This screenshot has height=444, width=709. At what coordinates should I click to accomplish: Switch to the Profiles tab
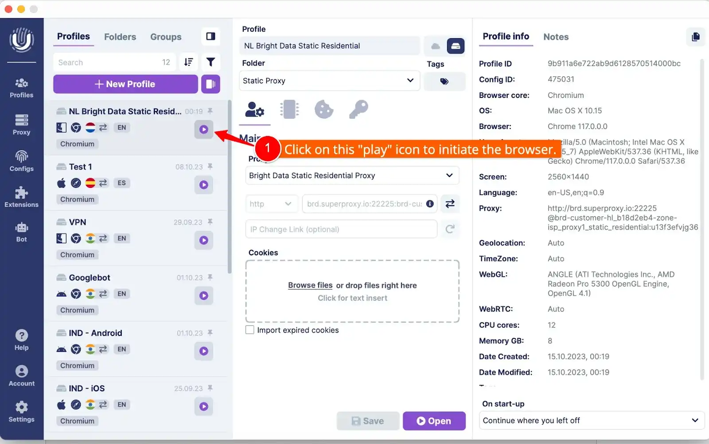click(x=74, y=36)
